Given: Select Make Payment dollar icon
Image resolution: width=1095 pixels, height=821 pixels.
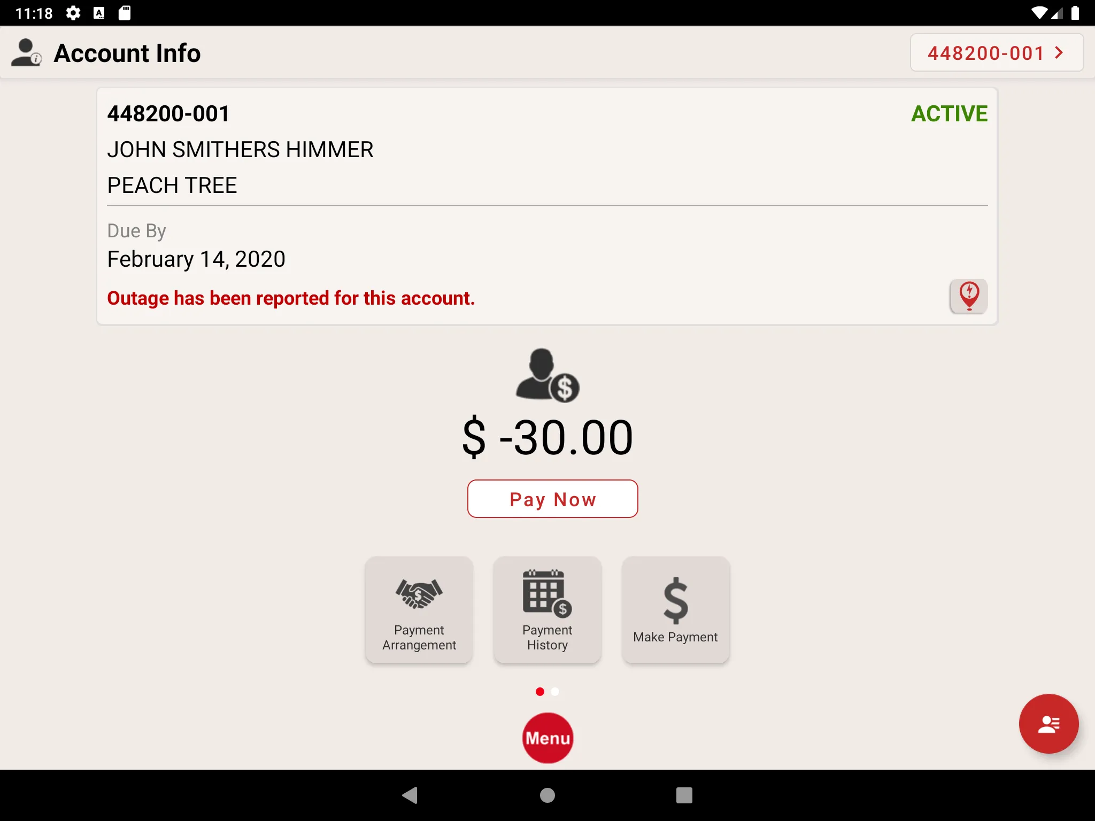Looking at the screenshot, I should pos(675,598).
